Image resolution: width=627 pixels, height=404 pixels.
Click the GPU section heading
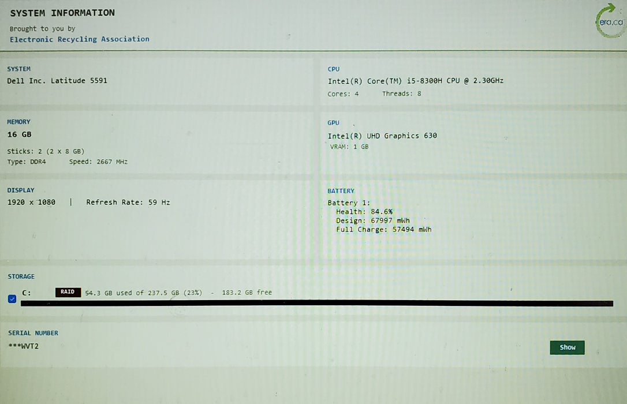click(x=333, y=123)
